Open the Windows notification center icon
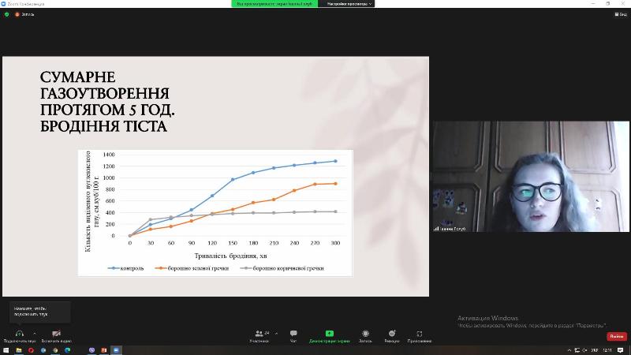The height and width of the screenshot is (355, 631). click(621, 350)
